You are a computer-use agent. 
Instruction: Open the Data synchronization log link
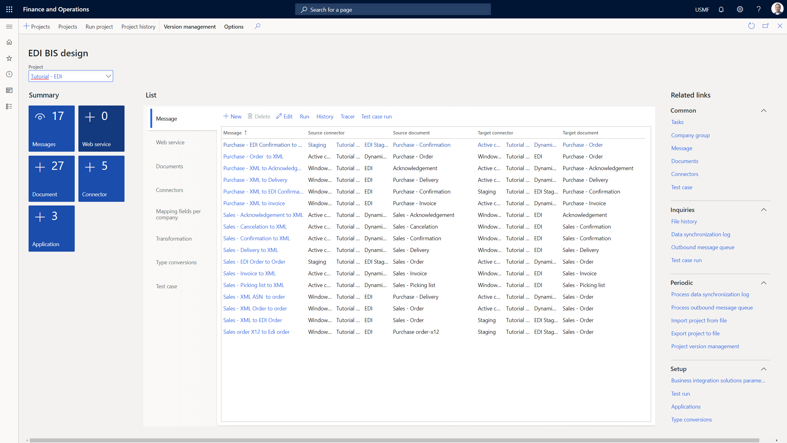click(x=701, y=234)
